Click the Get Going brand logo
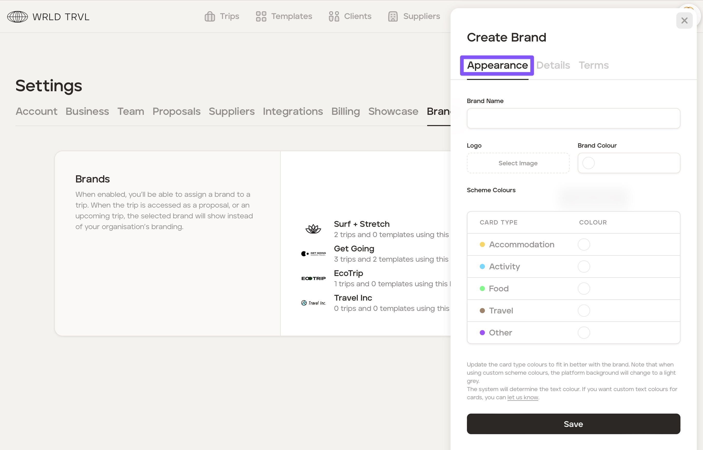The image size is (703, 450). tap(313, 254)
